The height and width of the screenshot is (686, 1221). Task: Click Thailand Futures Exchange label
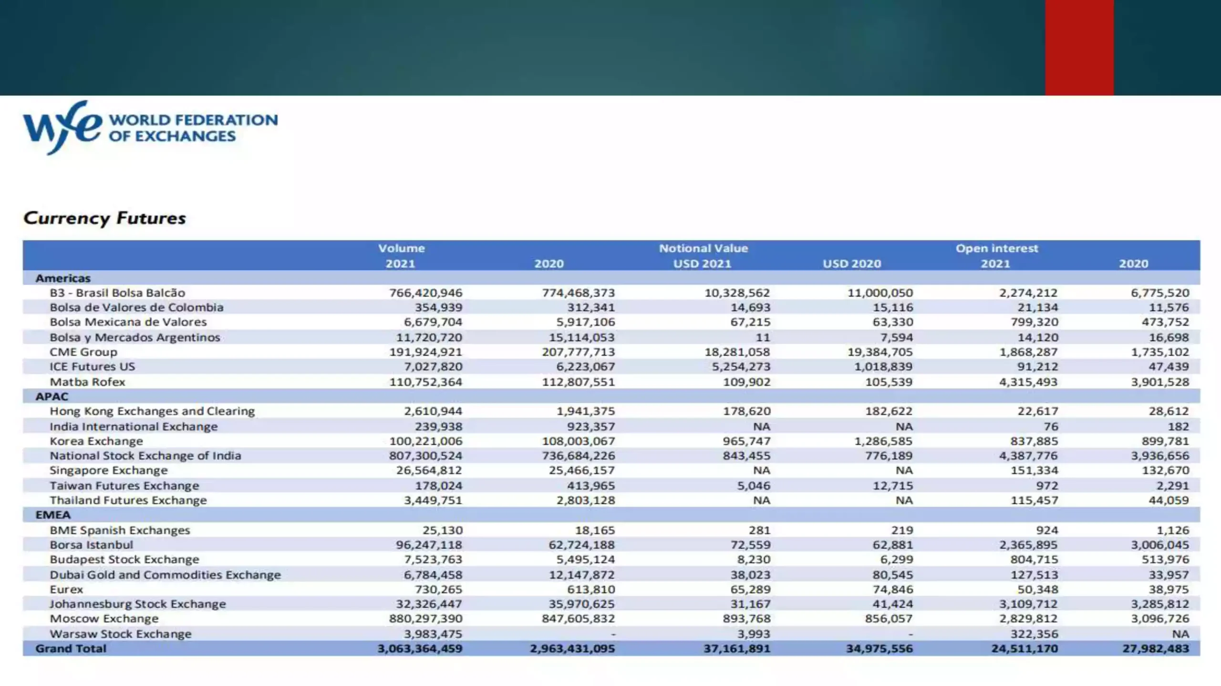click(x=128, y=500)
